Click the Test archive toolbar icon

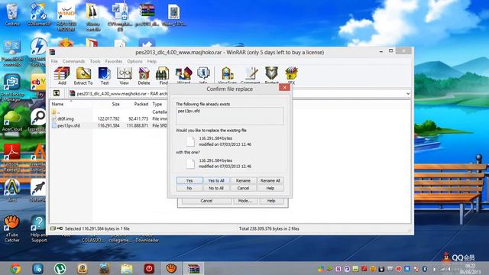coord(104,76)
